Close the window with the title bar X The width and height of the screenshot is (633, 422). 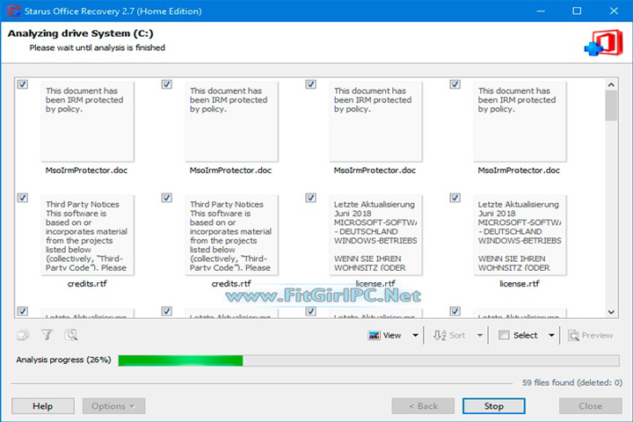tap(614, 11)
